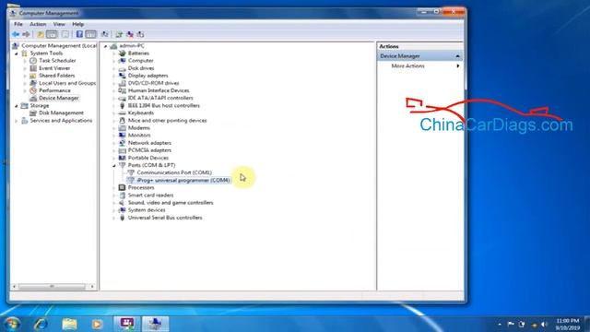Select Sound, video and game controllers
590x332 pixels.
[171, 203]
